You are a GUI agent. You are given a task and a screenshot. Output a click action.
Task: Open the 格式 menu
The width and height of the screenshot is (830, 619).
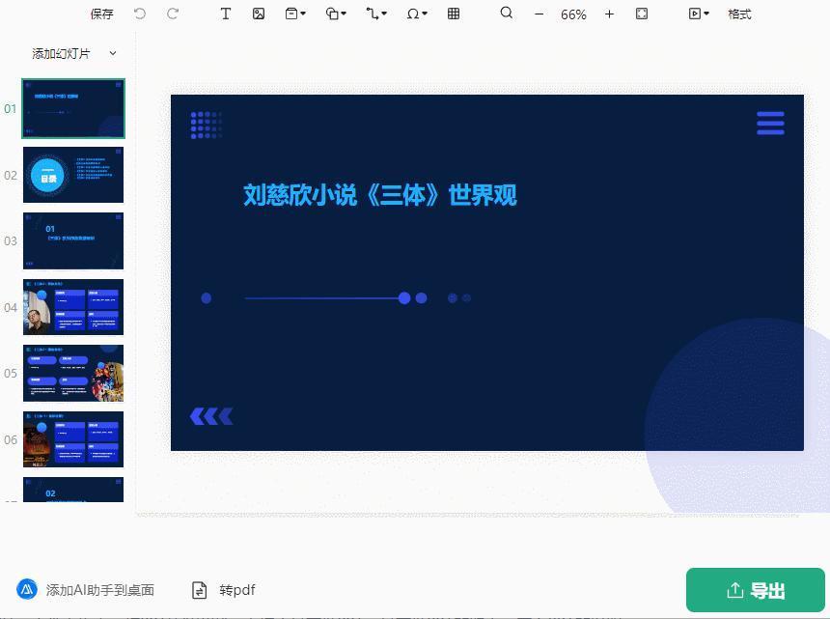[739, 14]
